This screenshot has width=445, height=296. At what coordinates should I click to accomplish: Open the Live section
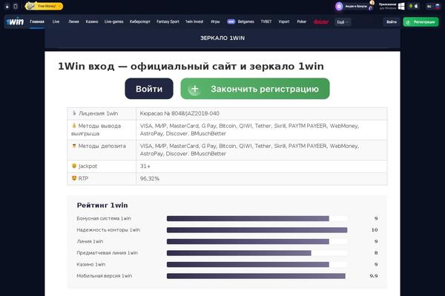click(x=56, y=21)
